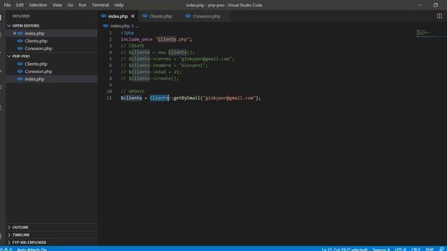Open the Terminal menu
The width and height of the screenshot is (447, 251).
(101, 5)
